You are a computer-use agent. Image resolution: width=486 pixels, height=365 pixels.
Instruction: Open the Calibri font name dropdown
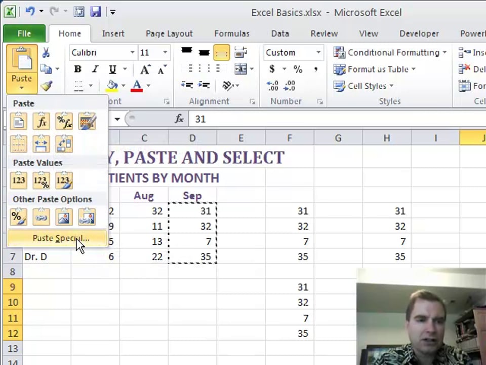pyautogui.click(x=132, y=52)
